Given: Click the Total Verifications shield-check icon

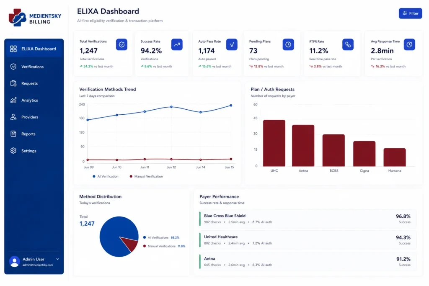Looking at the screenshot, I should click(x=121, y=44).
